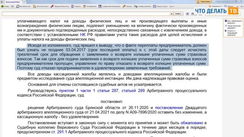Image resolution: width=244 pixels, height=137 pixels.
Task: Open Журнал history
Action: click(x=229, y=6)
